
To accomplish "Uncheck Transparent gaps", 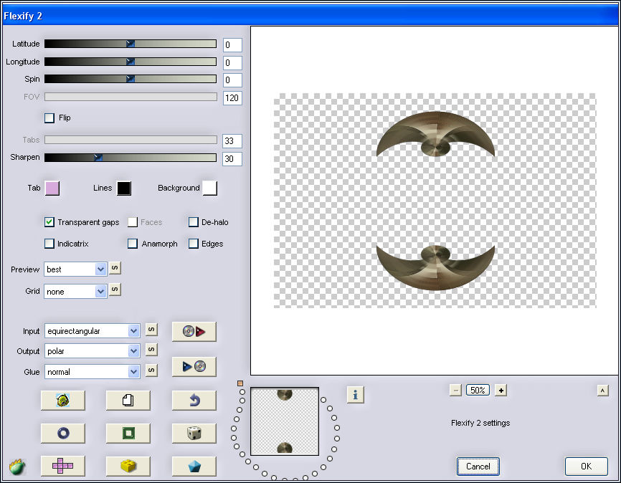I will click(x=49, y=222).
